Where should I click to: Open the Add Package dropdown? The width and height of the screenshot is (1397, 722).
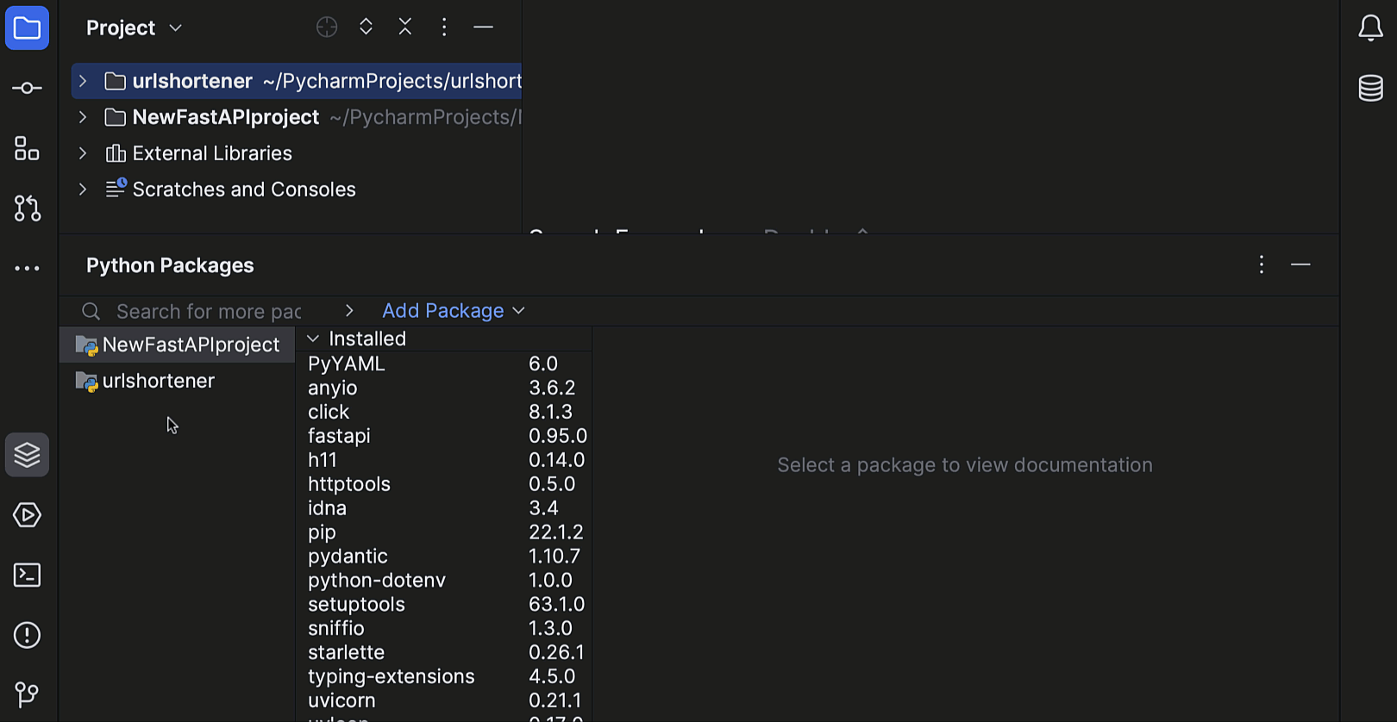(x=453, y=311)
